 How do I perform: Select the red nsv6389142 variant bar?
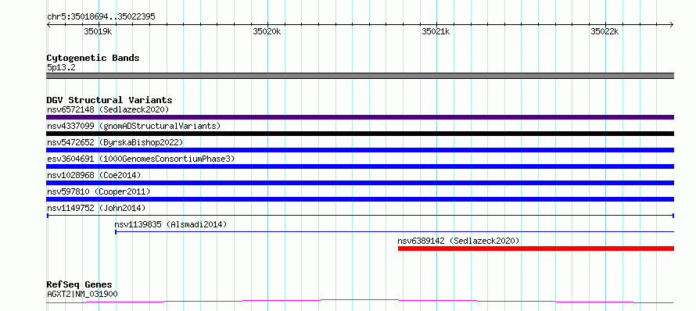[536, 248]
